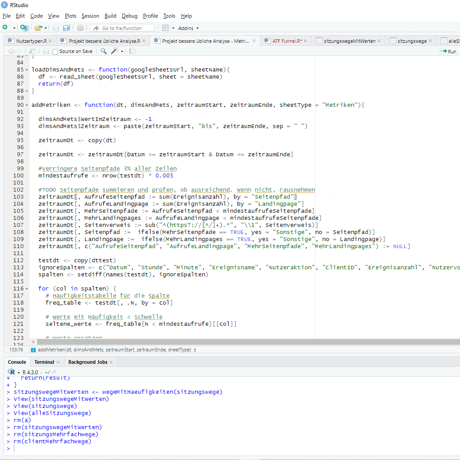460x460 pixels.
Task: Close the ATF Funnel.R tab
Action: [x=305, y=41]
